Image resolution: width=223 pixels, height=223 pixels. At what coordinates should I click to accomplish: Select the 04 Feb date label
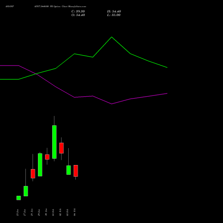74,212
